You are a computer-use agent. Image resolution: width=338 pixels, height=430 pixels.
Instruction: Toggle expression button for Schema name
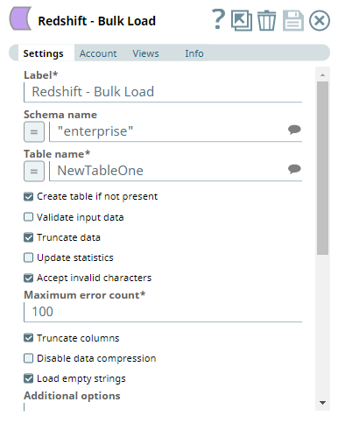[34, 132]
